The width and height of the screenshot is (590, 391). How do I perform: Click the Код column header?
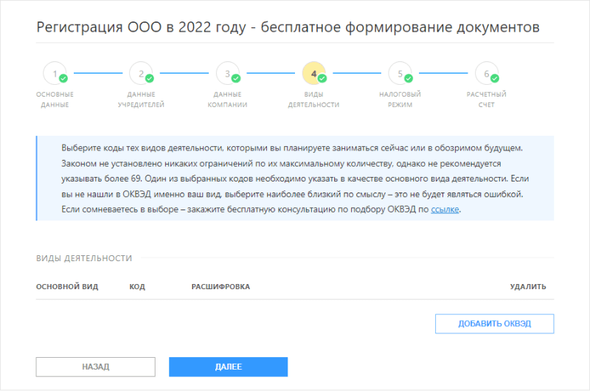point(137,287)
